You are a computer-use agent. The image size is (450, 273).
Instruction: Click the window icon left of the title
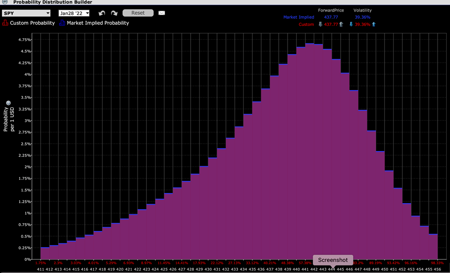point(5,2)
